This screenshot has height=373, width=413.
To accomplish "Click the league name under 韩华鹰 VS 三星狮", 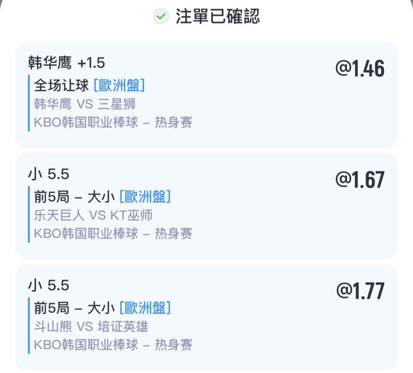I will tap(113, 122).
